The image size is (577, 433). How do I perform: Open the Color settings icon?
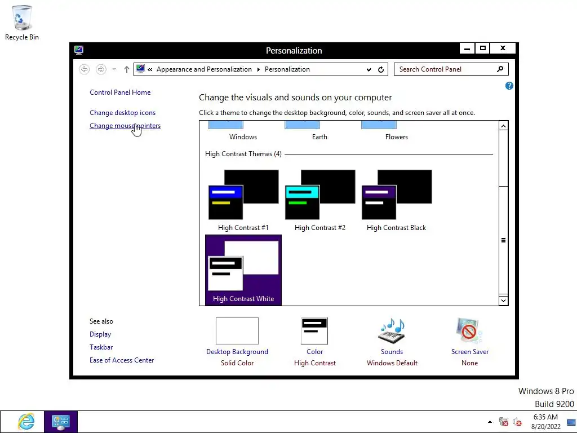[314, 331]
